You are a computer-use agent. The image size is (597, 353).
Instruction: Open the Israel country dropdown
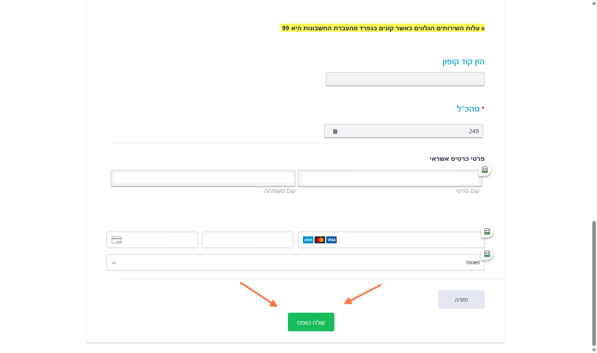pos(295,262)
